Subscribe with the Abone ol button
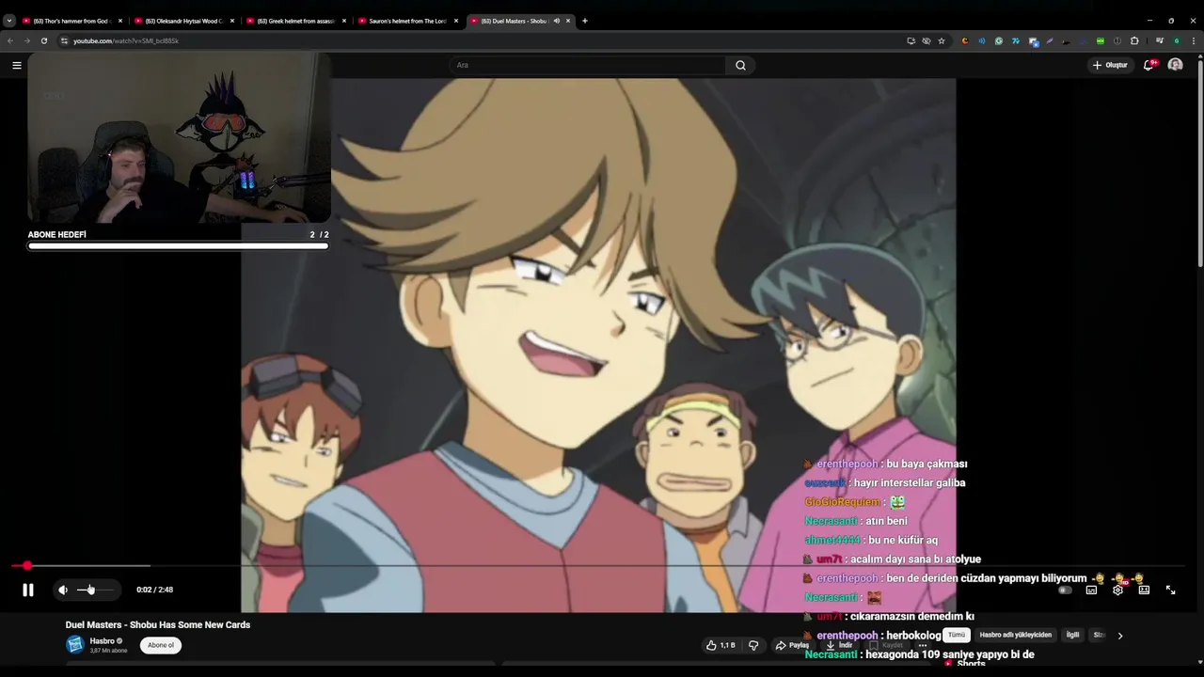This screenshot has height=677, width=1204. point(161,645)
